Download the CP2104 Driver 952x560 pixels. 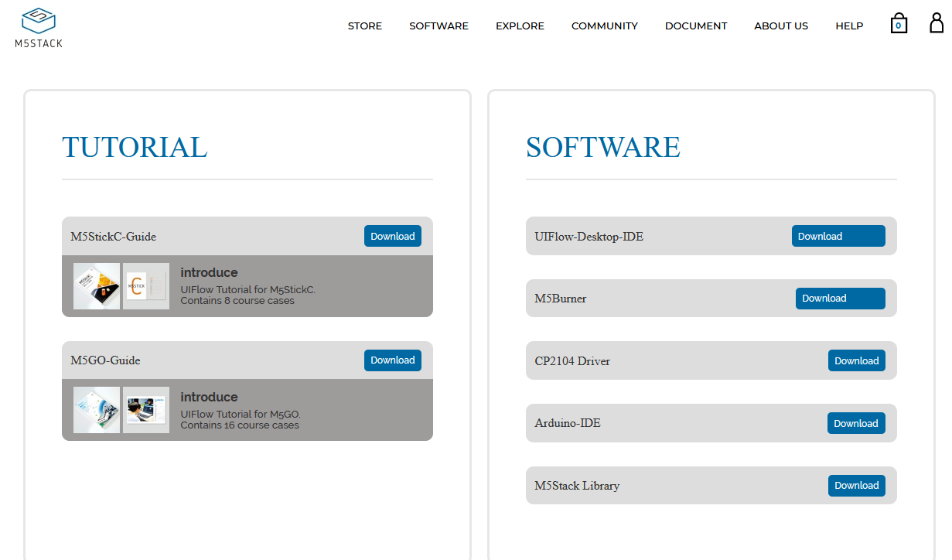[857, 360]
